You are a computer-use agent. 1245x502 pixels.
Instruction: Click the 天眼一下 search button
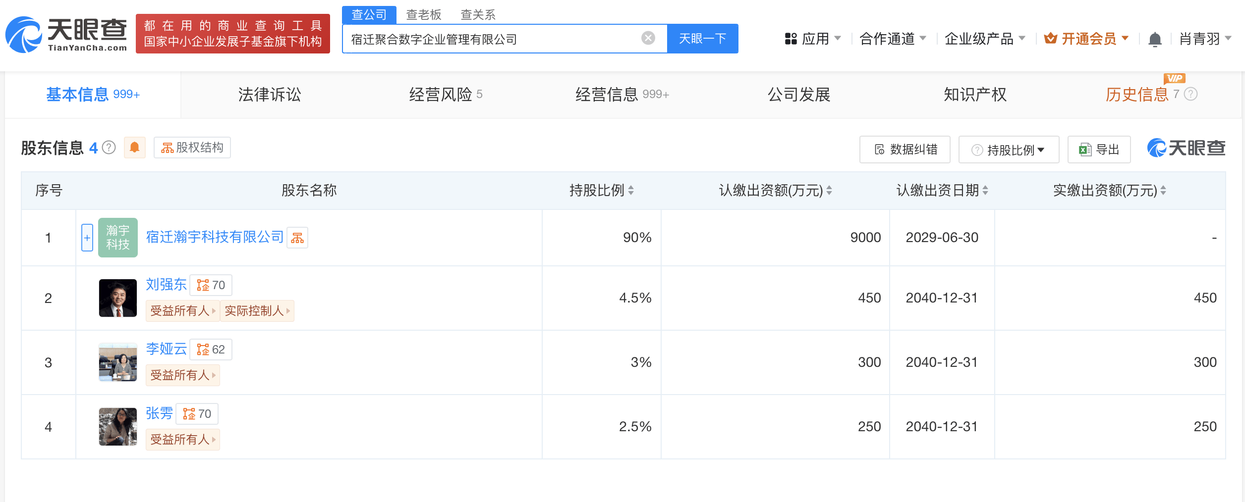tap(702, 39)
